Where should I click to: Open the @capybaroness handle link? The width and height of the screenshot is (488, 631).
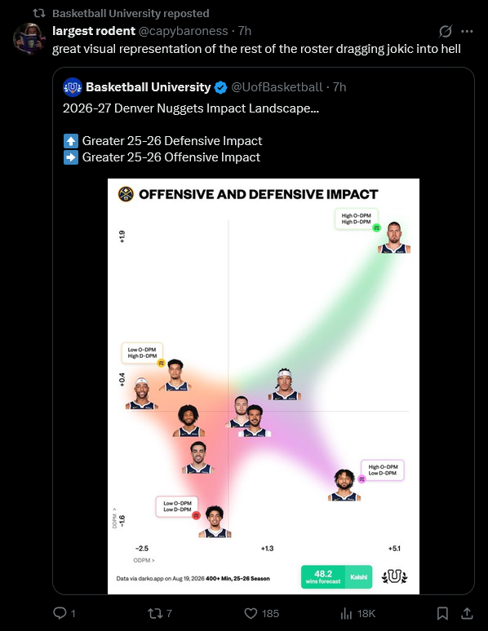[x=184, y=31]
